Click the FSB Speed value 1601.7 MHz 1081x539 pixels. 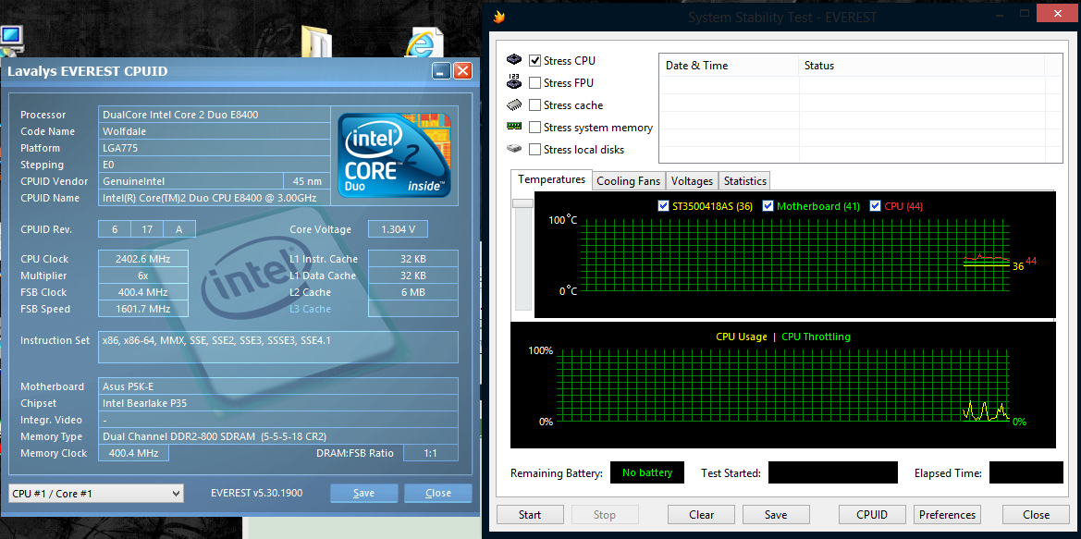[x=142, y=309]
